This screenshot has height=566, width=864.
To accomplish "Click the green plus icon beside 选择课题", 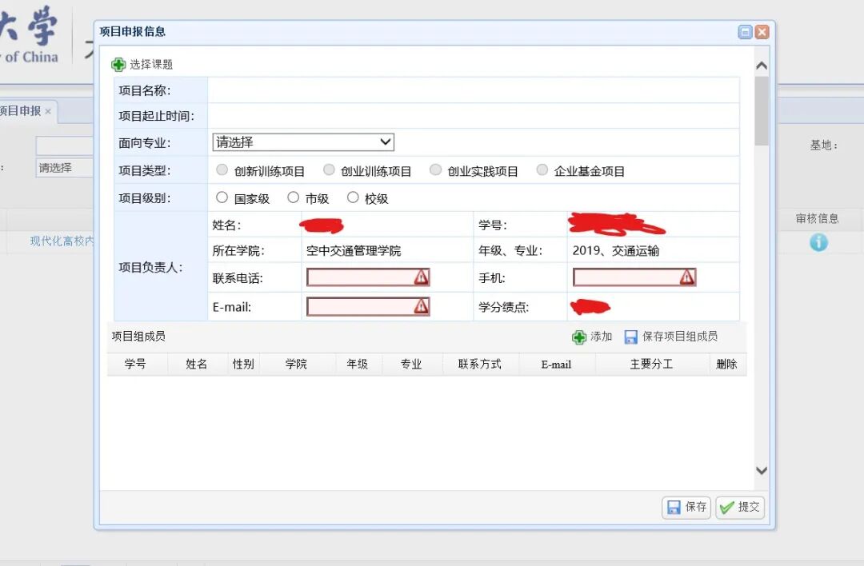I will pyautogui.click(x=118, y=63).
